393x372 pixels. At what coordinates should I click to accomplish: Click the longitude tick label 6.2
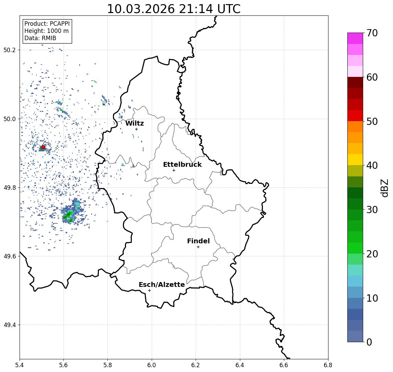[x=196, y=365]
